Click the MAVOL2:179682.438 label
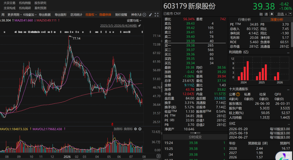Viewport: 293px width, 160px height. pos(48,129)
